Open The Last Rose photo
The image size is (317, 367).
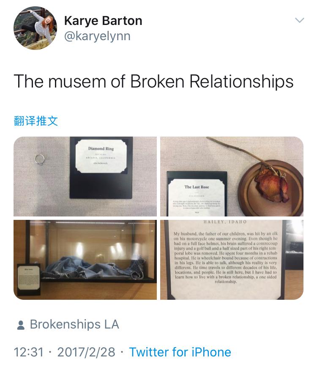coord(232,176)
